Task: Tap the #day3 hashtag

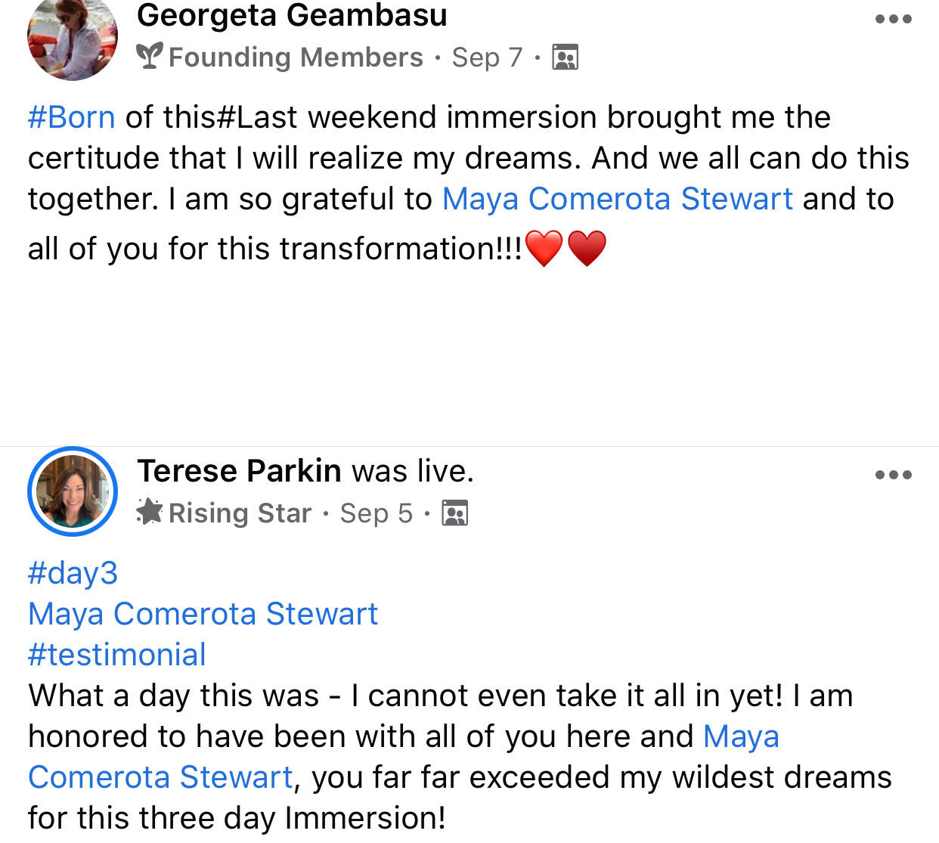Action: tap(73, 573)
